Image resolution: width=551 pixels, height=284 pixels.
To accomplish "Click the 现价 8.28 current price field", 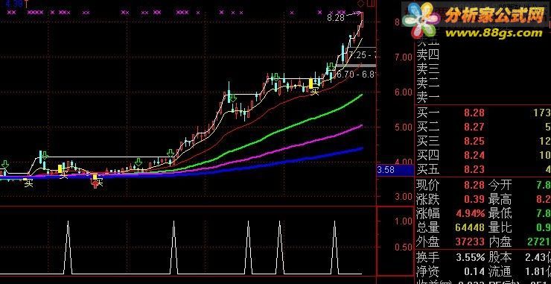I will click(x=450, y=184).
